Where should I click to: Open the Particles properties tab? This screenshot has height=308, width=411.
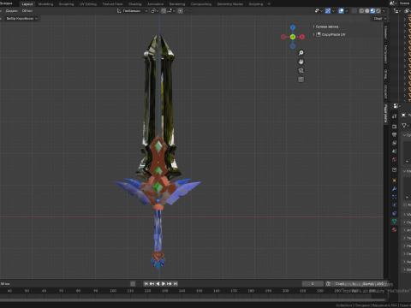click(x=394, y=197)
